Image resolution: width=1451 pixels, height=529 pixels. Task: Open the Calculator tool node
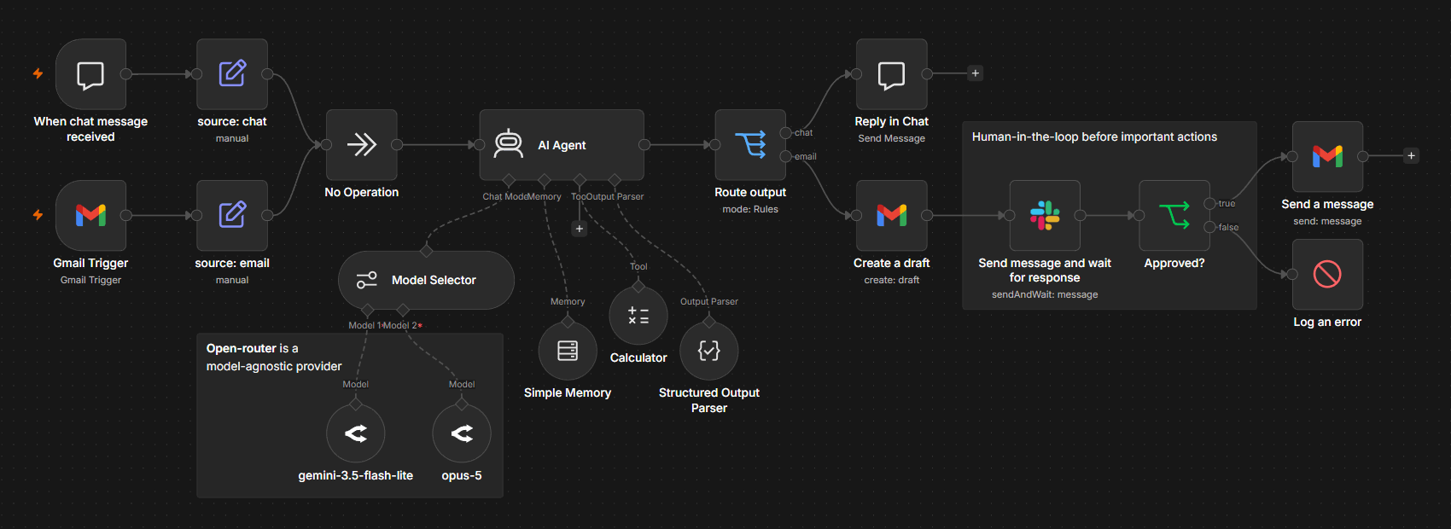pos(638,316)
